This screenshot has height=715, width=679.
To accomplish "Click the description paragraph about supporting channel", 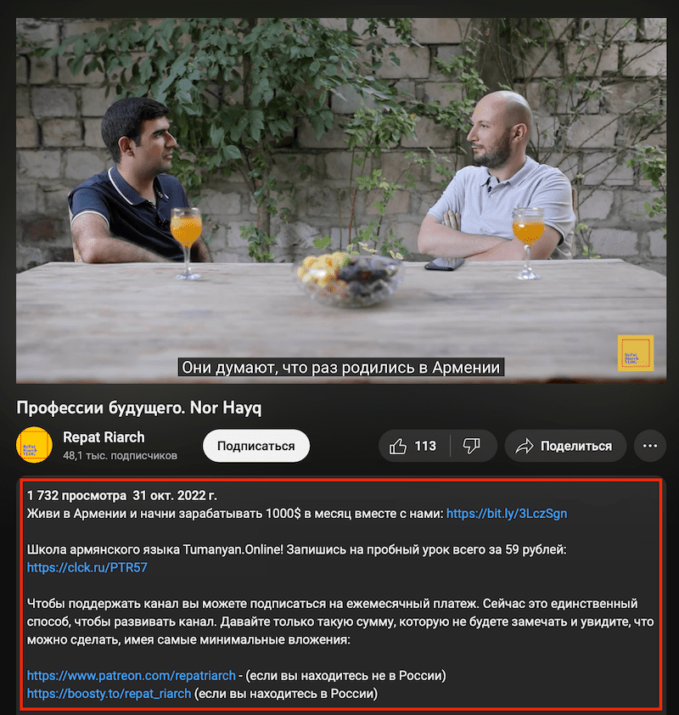I will [340, 622].
